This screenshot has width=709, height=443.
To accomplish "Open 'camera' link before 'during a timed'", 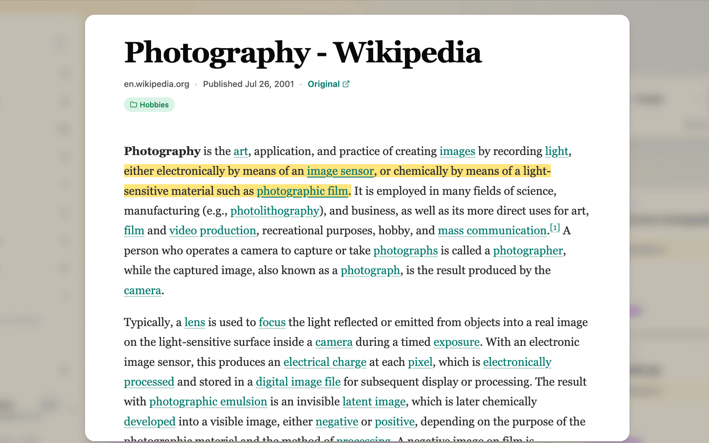I will 334,342.
